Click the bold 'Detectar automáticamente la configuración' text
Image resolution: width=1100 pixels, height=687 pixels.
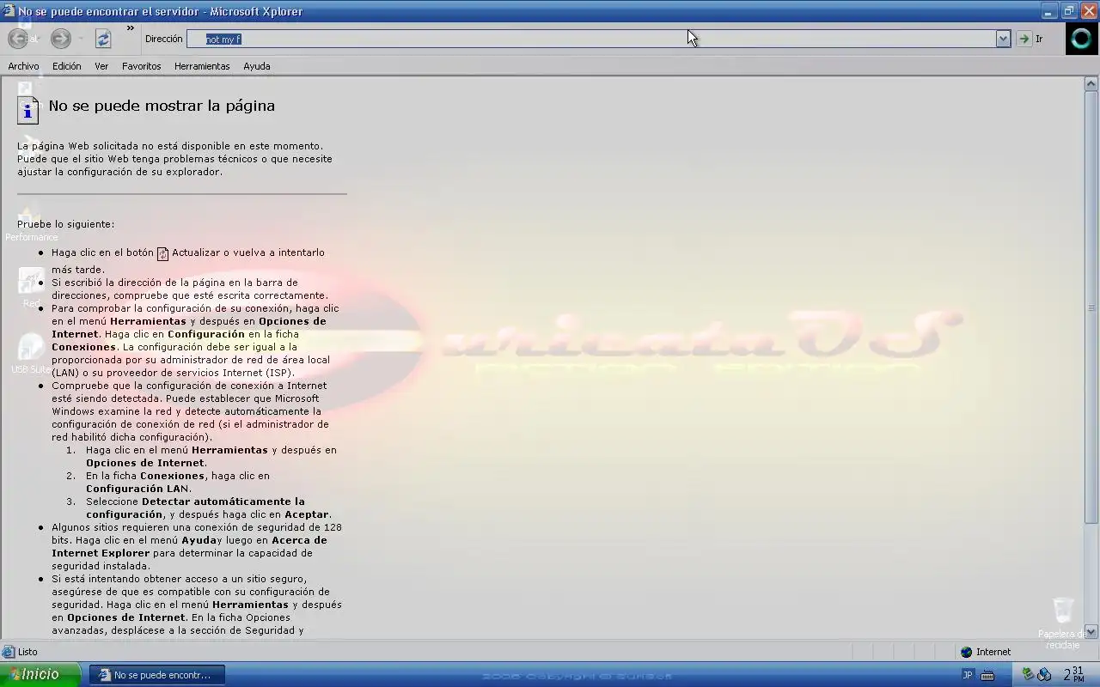tap(195, 508)
